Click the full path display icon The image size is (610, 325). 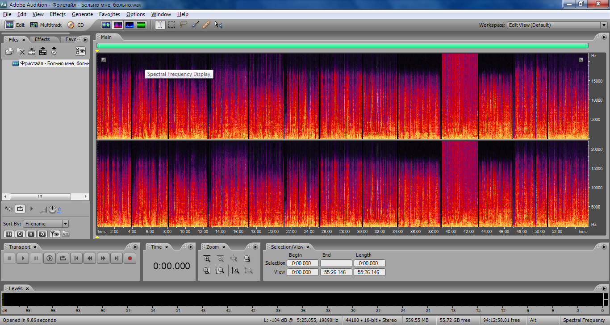65,233
